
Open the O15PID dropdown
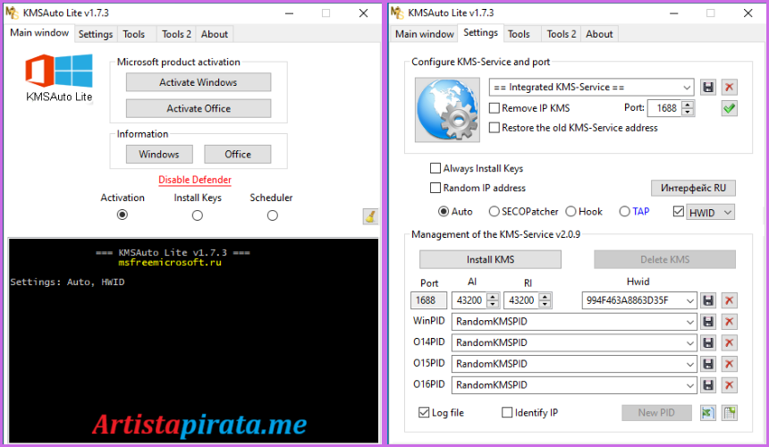pos(690,364)
